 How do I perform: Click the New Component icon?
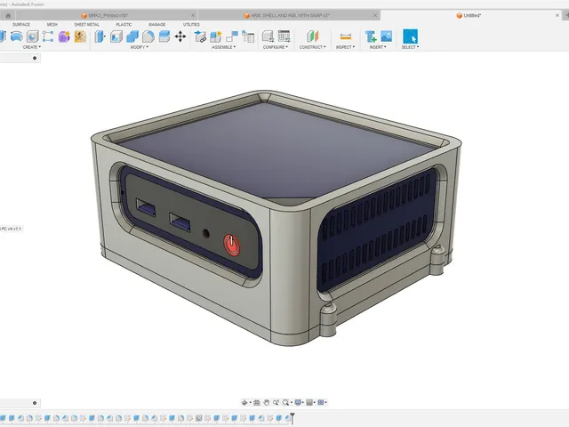click(216, 36)
